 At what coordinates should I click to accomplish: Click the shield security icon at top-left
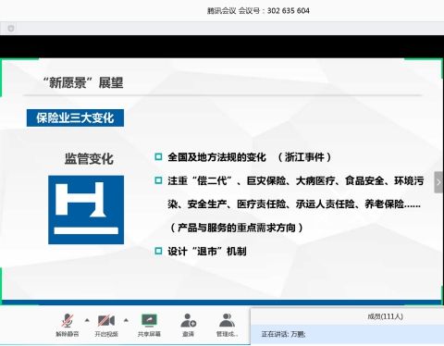(x=11, y=29)
